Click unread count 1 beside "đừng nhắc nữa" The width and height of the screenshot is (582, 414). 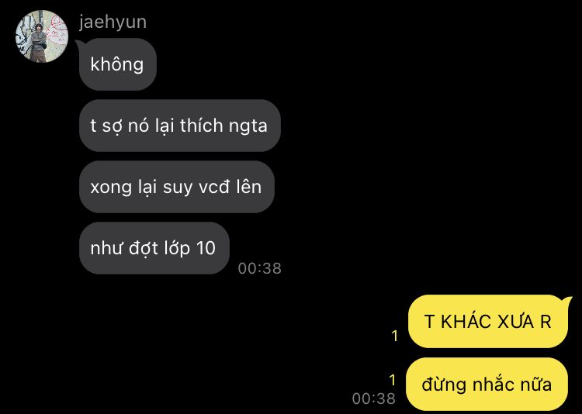(393, 380)
